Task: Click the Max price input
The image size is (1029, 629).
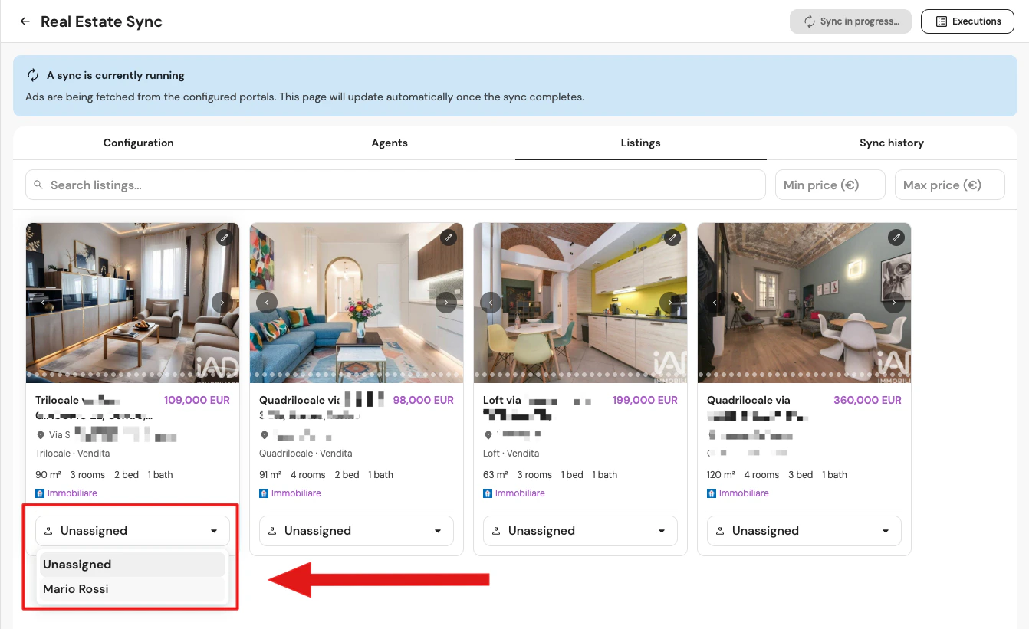Action: (950, 185)
